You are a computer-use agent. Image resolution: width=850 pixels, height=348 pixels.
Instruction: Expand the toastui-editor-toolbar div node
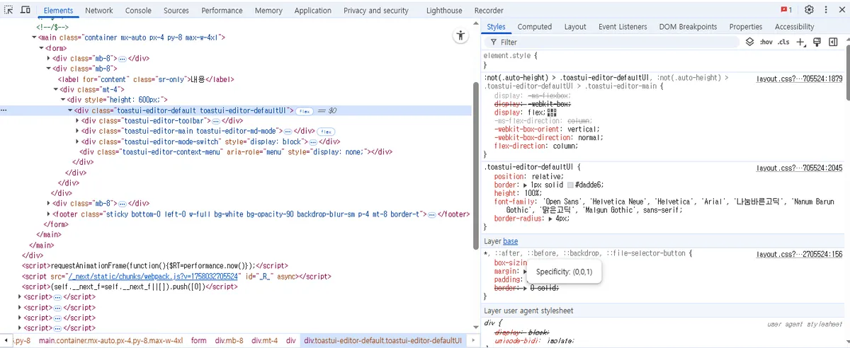point(77,121)
